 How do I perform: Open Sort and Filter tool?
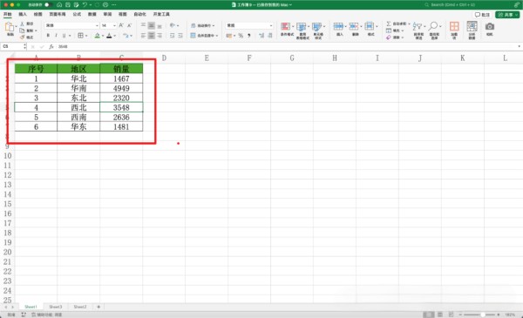[418, 26]
